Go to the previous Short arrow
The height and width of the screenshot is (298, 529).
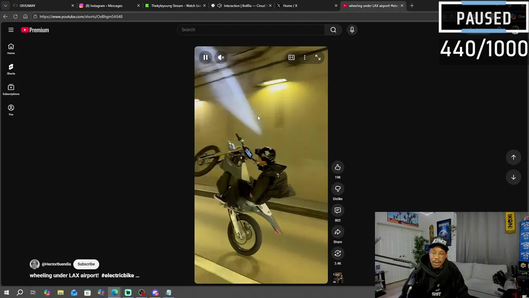pyautogui.click(x=513, y=157)
